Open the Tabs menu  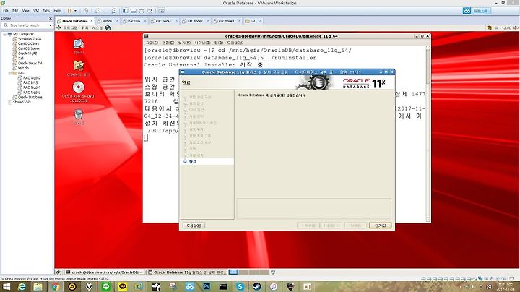click(46, 11)
